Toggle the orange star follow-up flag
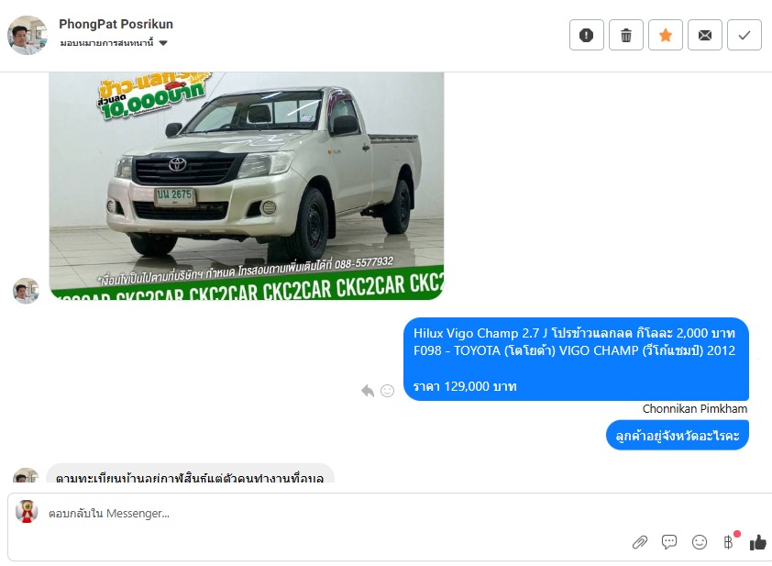The image size is (772, 566). coord(665,35)
